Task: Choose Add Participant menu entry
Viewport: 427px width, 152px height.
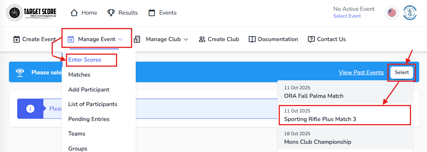Action: click(x=89, y=90)
